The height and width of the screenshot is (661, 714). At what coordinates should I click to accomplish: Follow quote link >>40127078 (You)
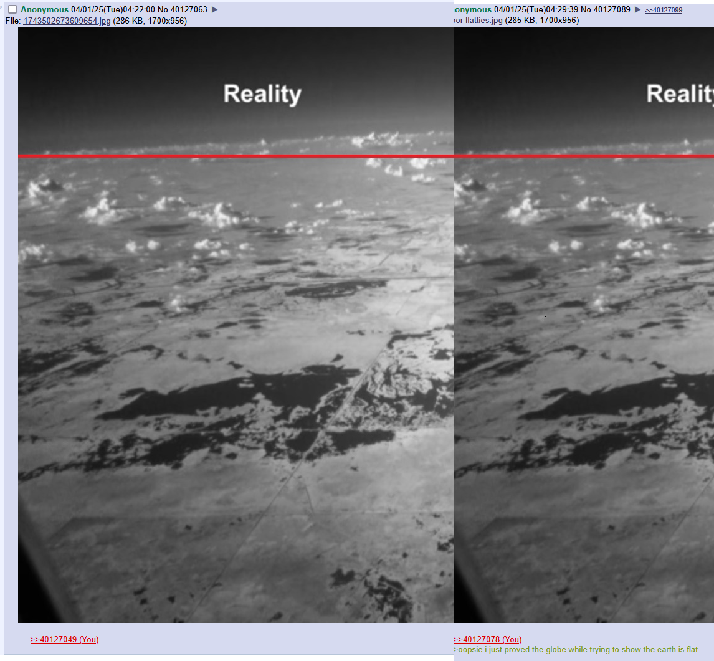click(488, 640)
